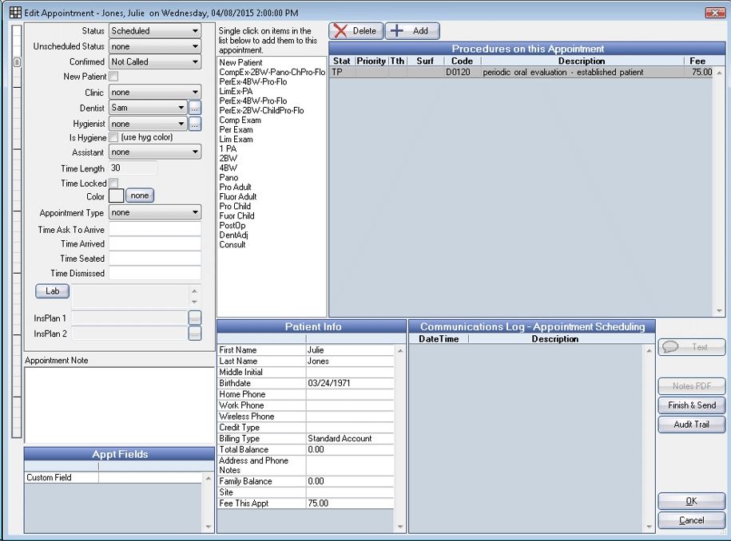Toggle the Is Hygiene checkbox
Screen dimensions: 731x541
(x=113, y=137)
